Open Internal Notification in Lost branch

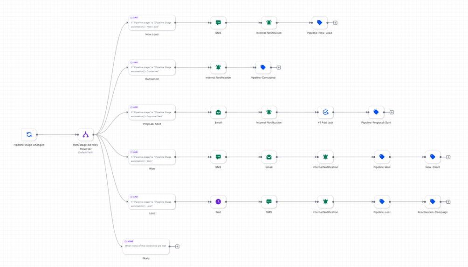[x=325, y=202]
